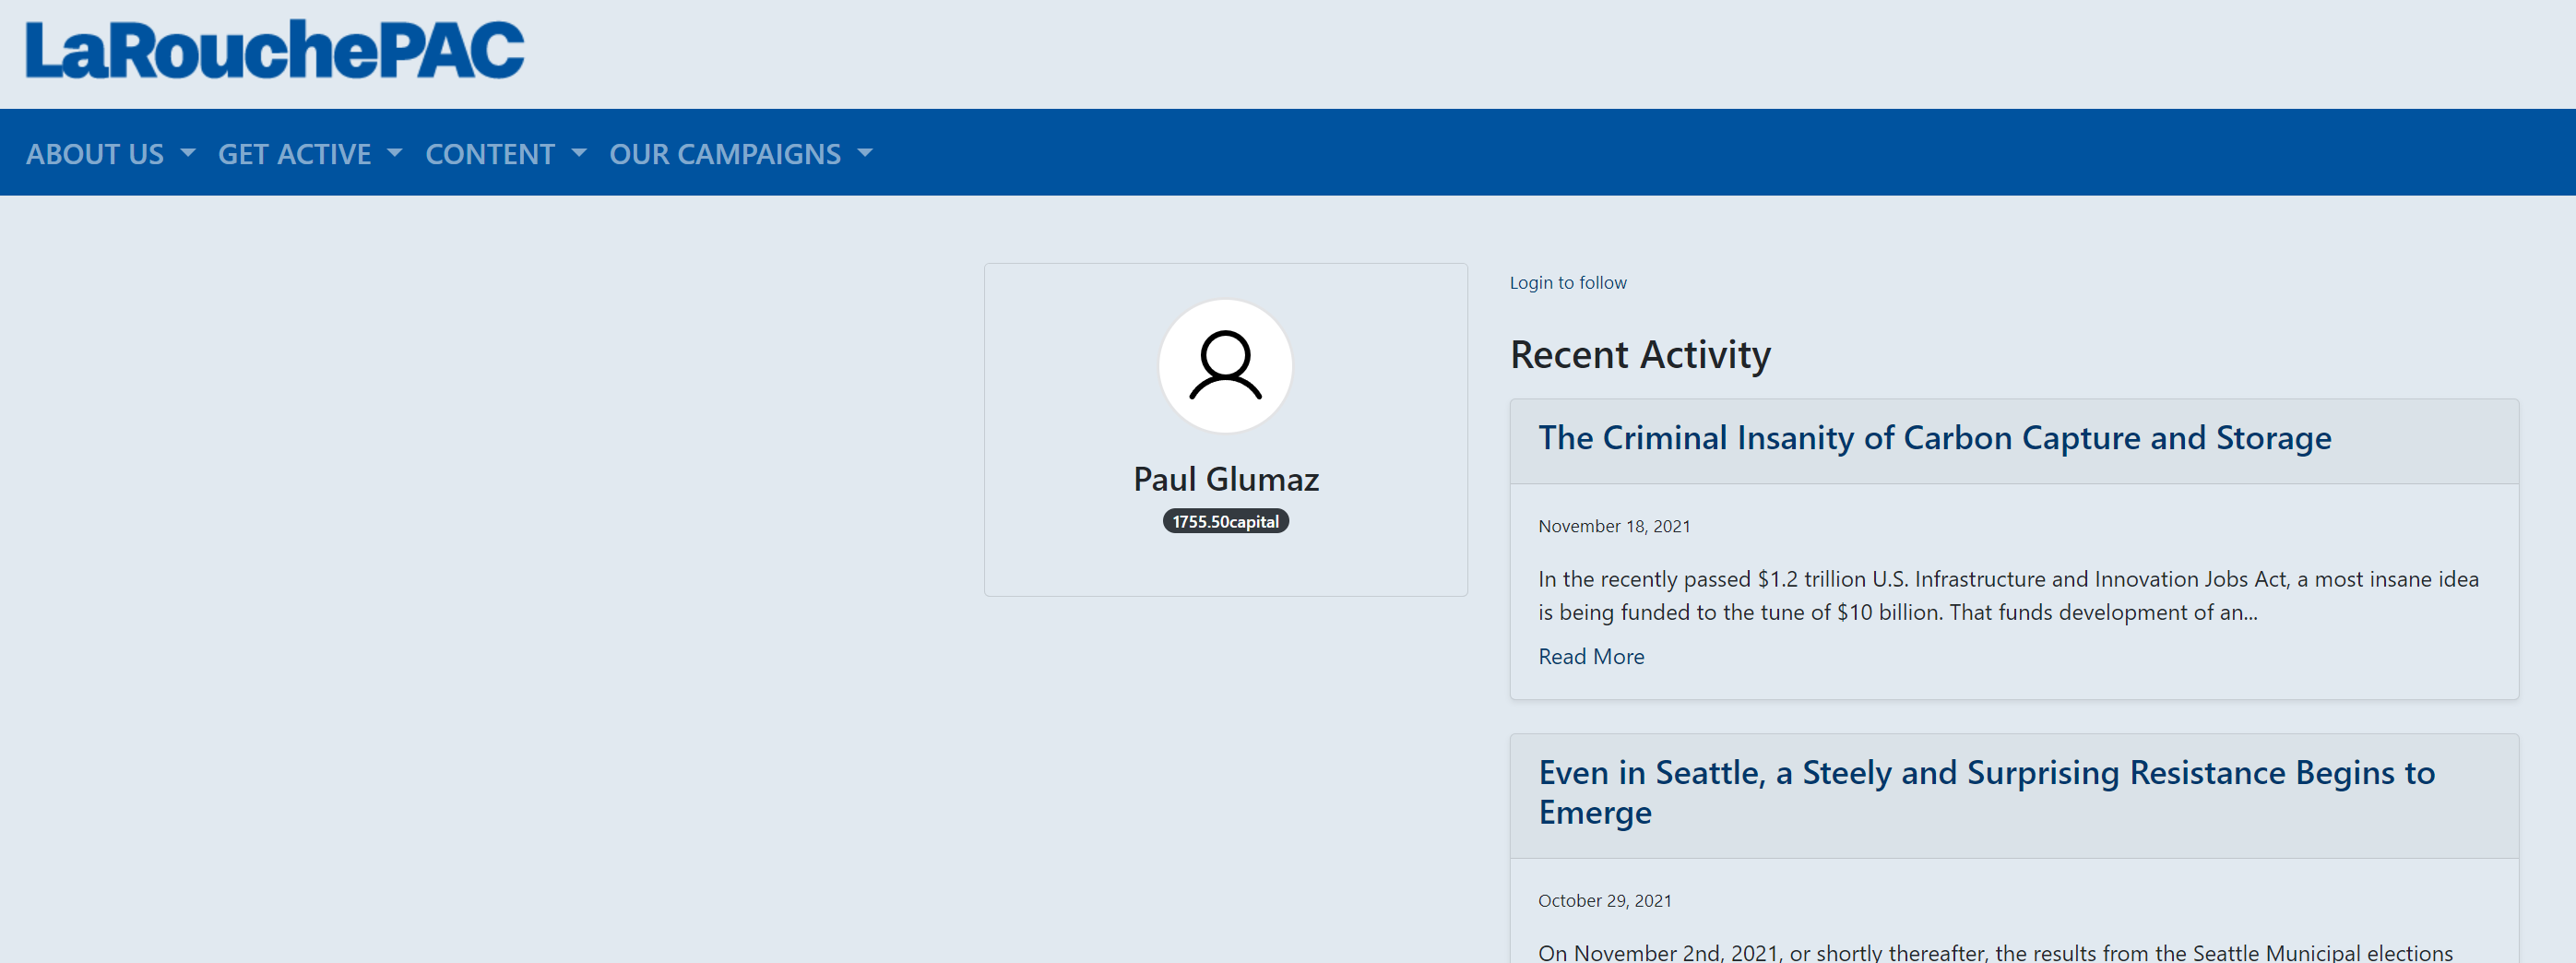Click the October 29, 2021 date
This screenshot has height=963, width=2576.
pyautogui.click(x=1605, y=901)
